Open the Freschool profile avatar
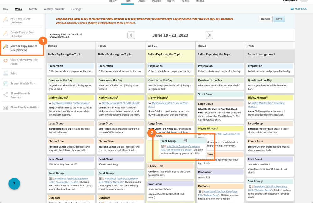 (304, 1)
